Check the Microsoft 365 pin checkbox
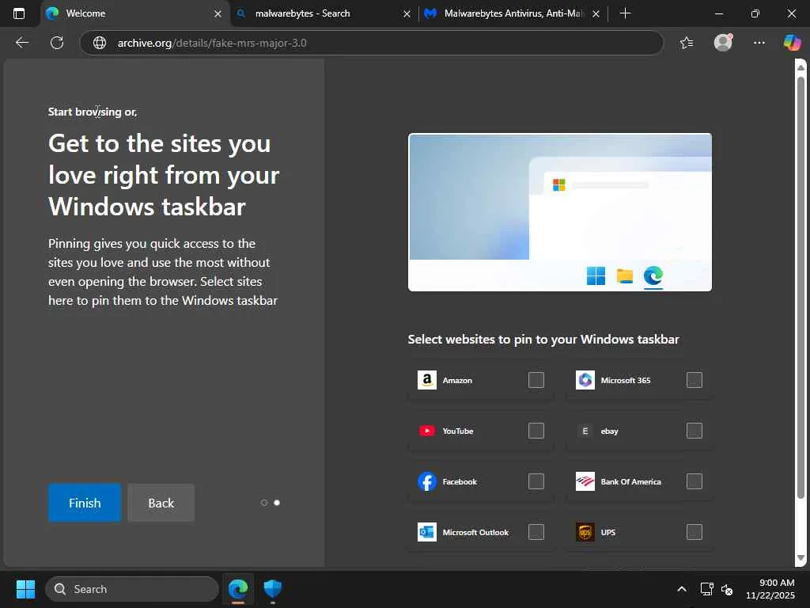Screen dimensions: 810x608 pos(695,380)
